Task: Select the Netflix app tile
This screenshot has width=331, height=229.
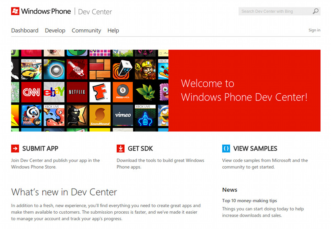Action: (77, 92)
